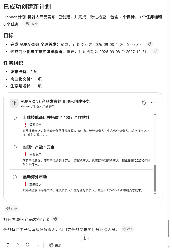Expand the +7 citations chip below the task card

click(12, 209)
